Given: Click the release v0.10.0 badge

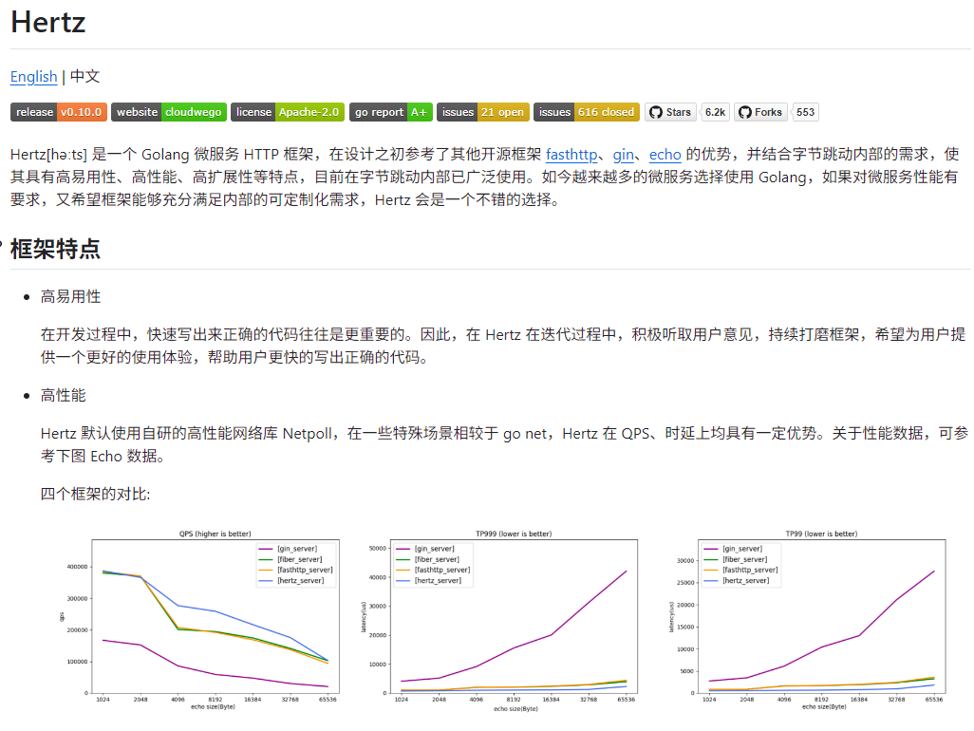Looking at the screenshot, I should coord(59,112).
